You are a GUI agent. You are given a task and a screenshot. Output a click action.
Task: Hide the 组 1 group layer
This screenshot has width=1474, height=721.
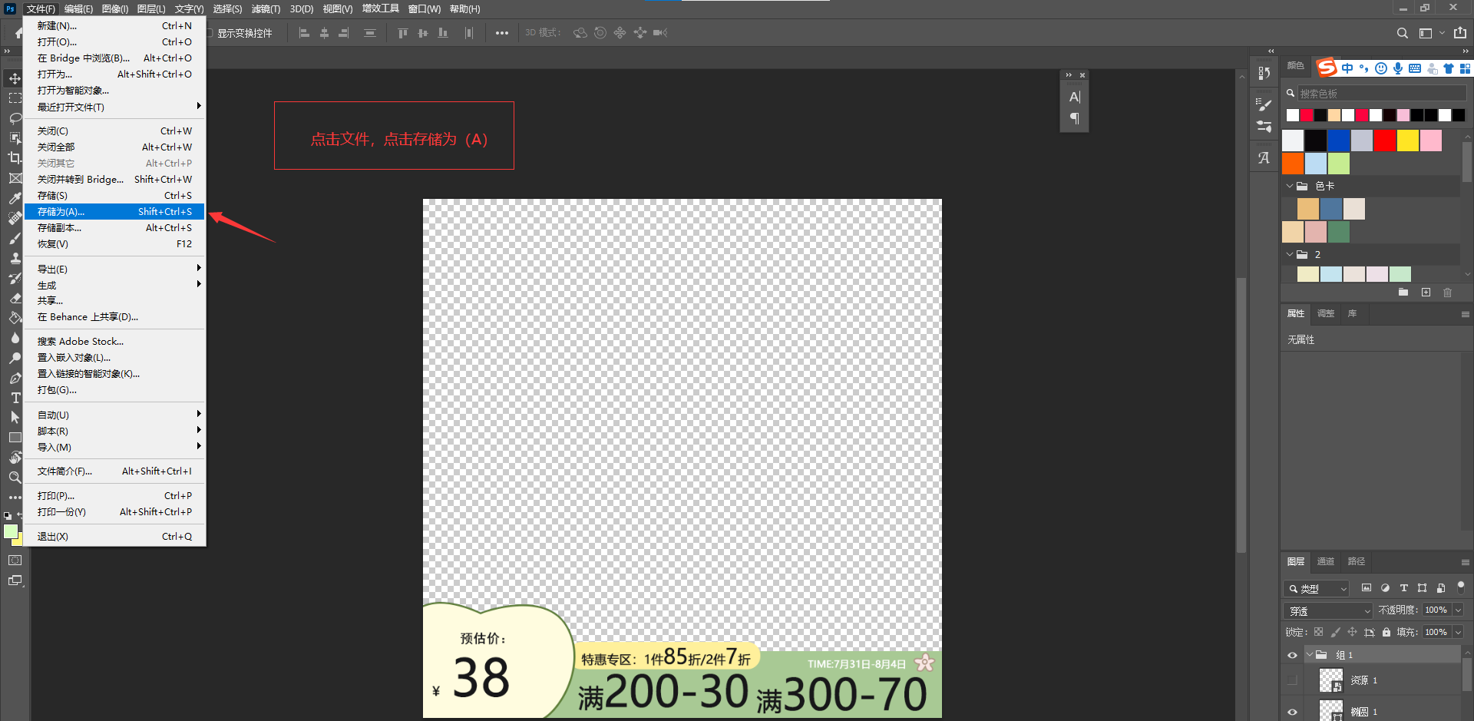coord(1292,655)
